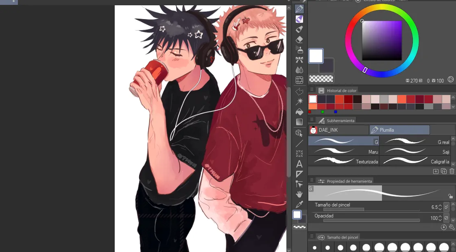Choose the Texturizada pen brush
The height and width of the screenshot is (252, 456).
[x=343, y=161]
